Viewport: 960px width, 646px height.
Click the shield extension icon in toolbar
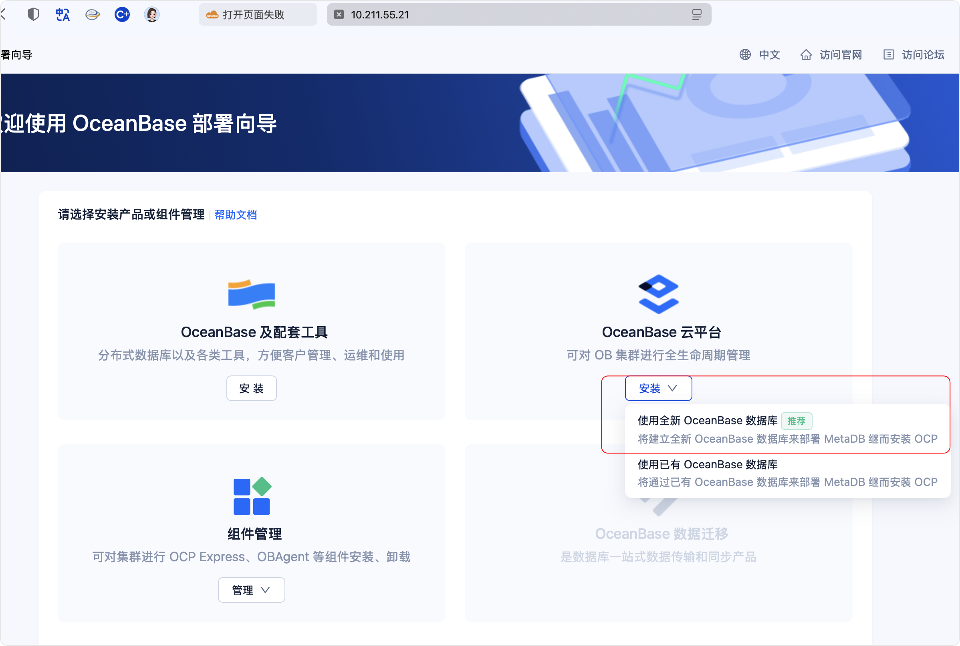click(33, 14)
